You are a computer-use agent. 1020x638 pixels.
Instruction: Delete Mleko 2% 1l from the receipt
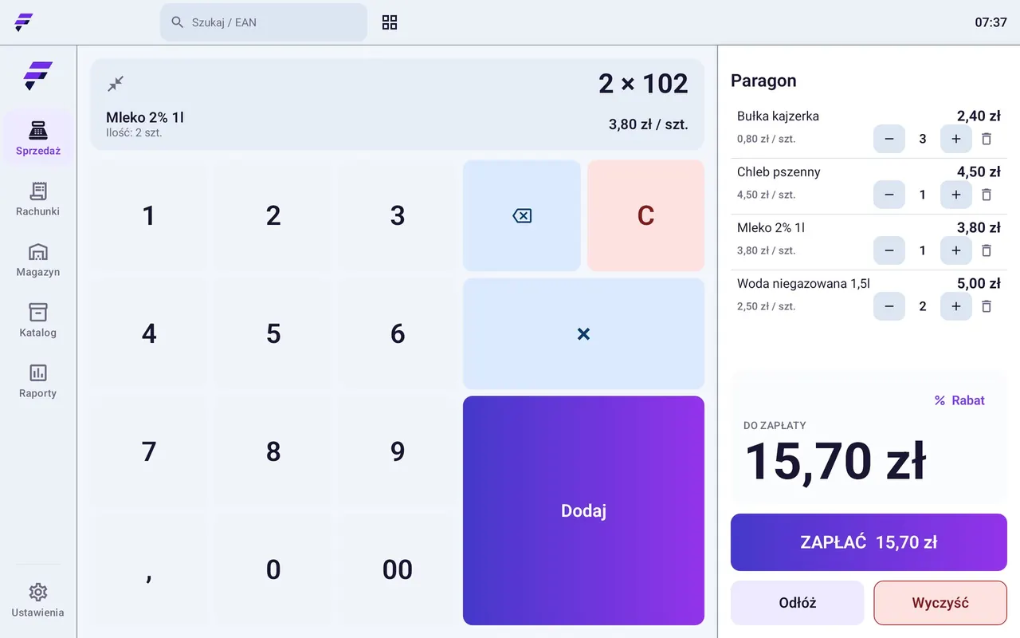(987, 250)
